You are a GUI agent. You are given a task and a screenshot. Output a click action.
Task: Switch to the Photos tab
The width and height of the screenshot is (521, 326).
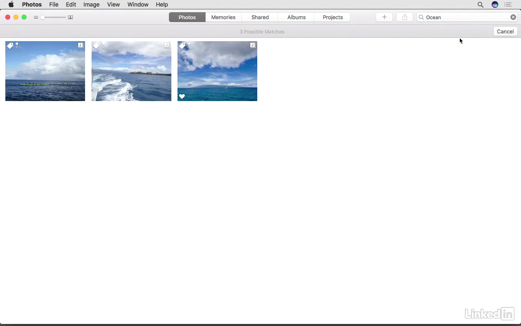click(187, 17)
